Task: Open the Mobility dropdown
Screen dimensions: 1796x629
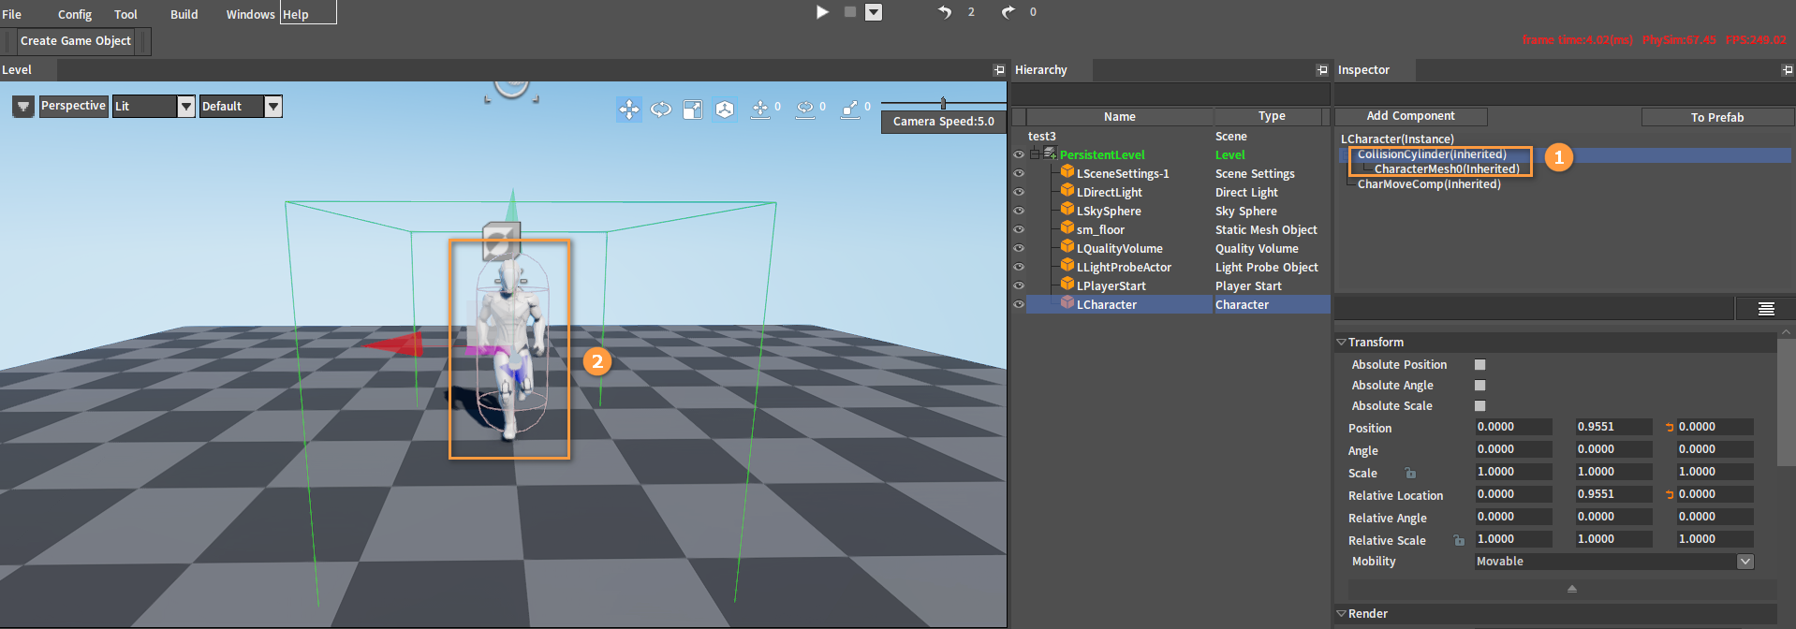Action: [x=1744, y=562]
